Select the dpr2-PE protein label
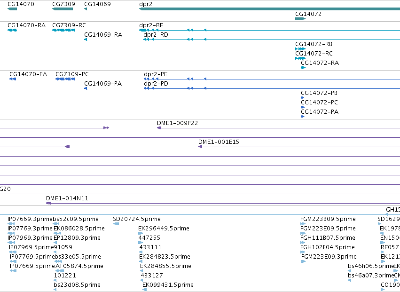Image resolution: width=400 pixels, height=292 pixels. tap(156, 74)
